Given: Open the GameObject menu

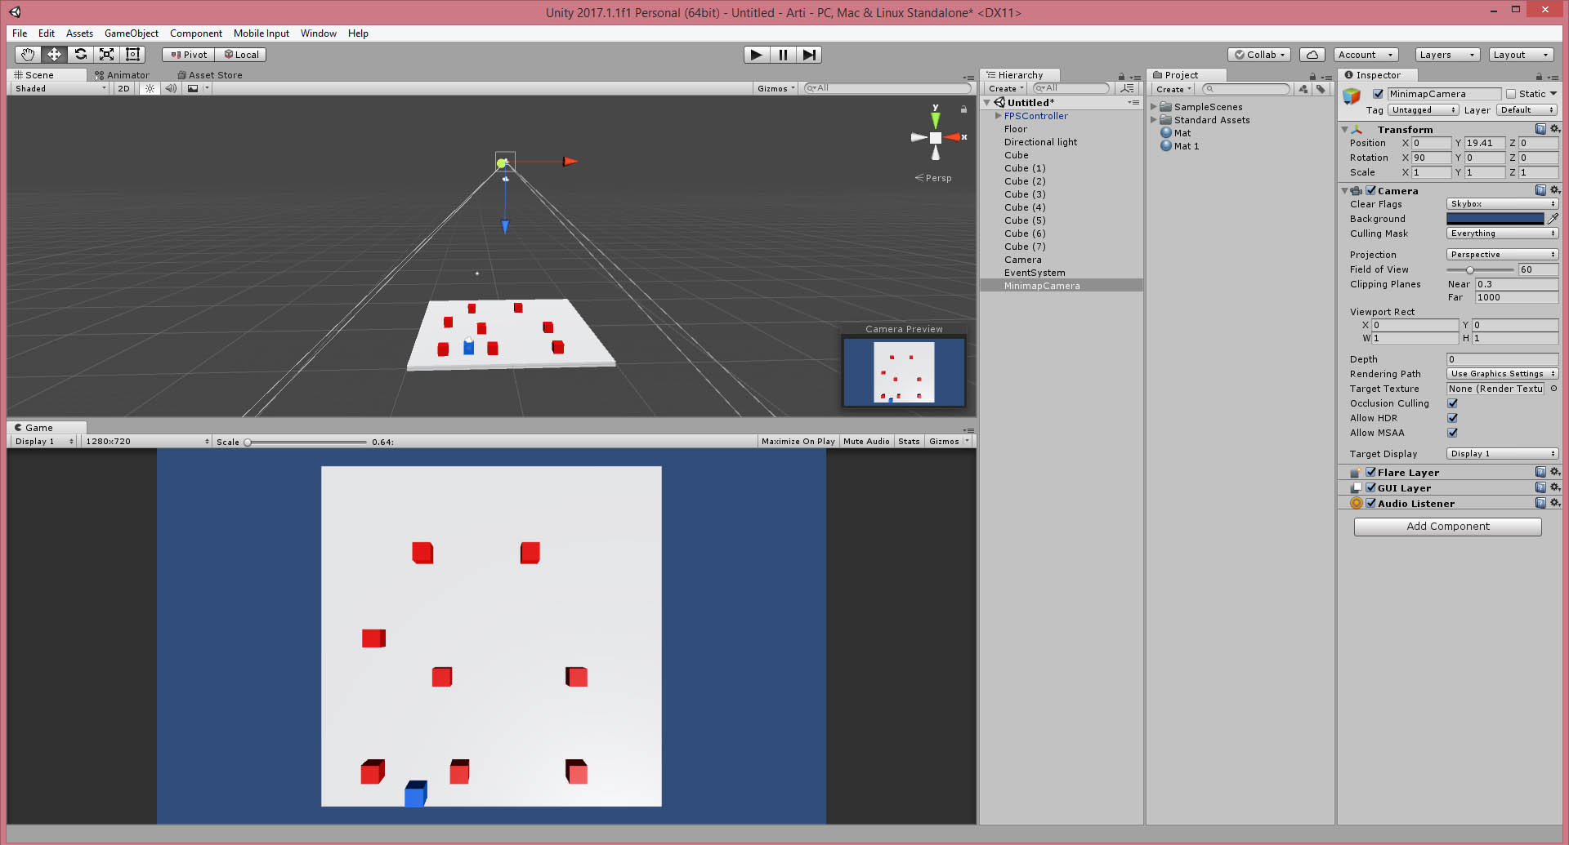Looking at the screenshot, I should coord(132,33).
